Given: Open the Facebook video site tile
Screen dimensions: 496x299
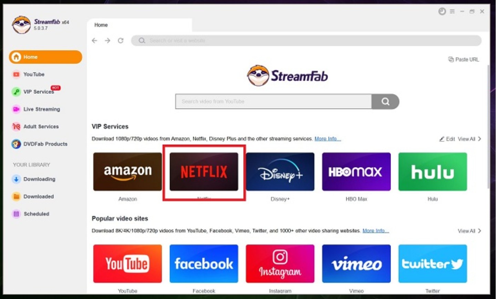Looking at the screenshot, I should coord(204,264).
